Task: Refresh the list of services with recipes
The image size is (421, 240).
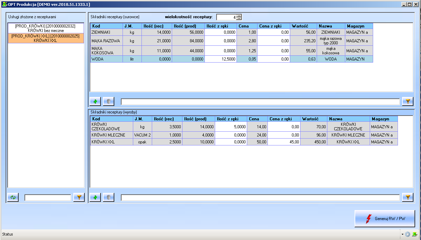Action: click(13, 197)
